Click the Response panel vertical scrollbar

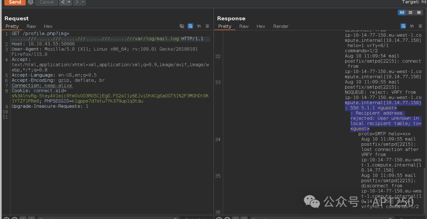425,190
